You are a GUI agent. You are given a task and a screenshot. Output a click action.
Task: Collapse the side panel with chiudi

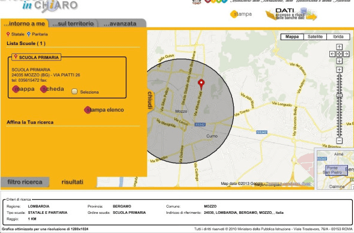(150, 100)
